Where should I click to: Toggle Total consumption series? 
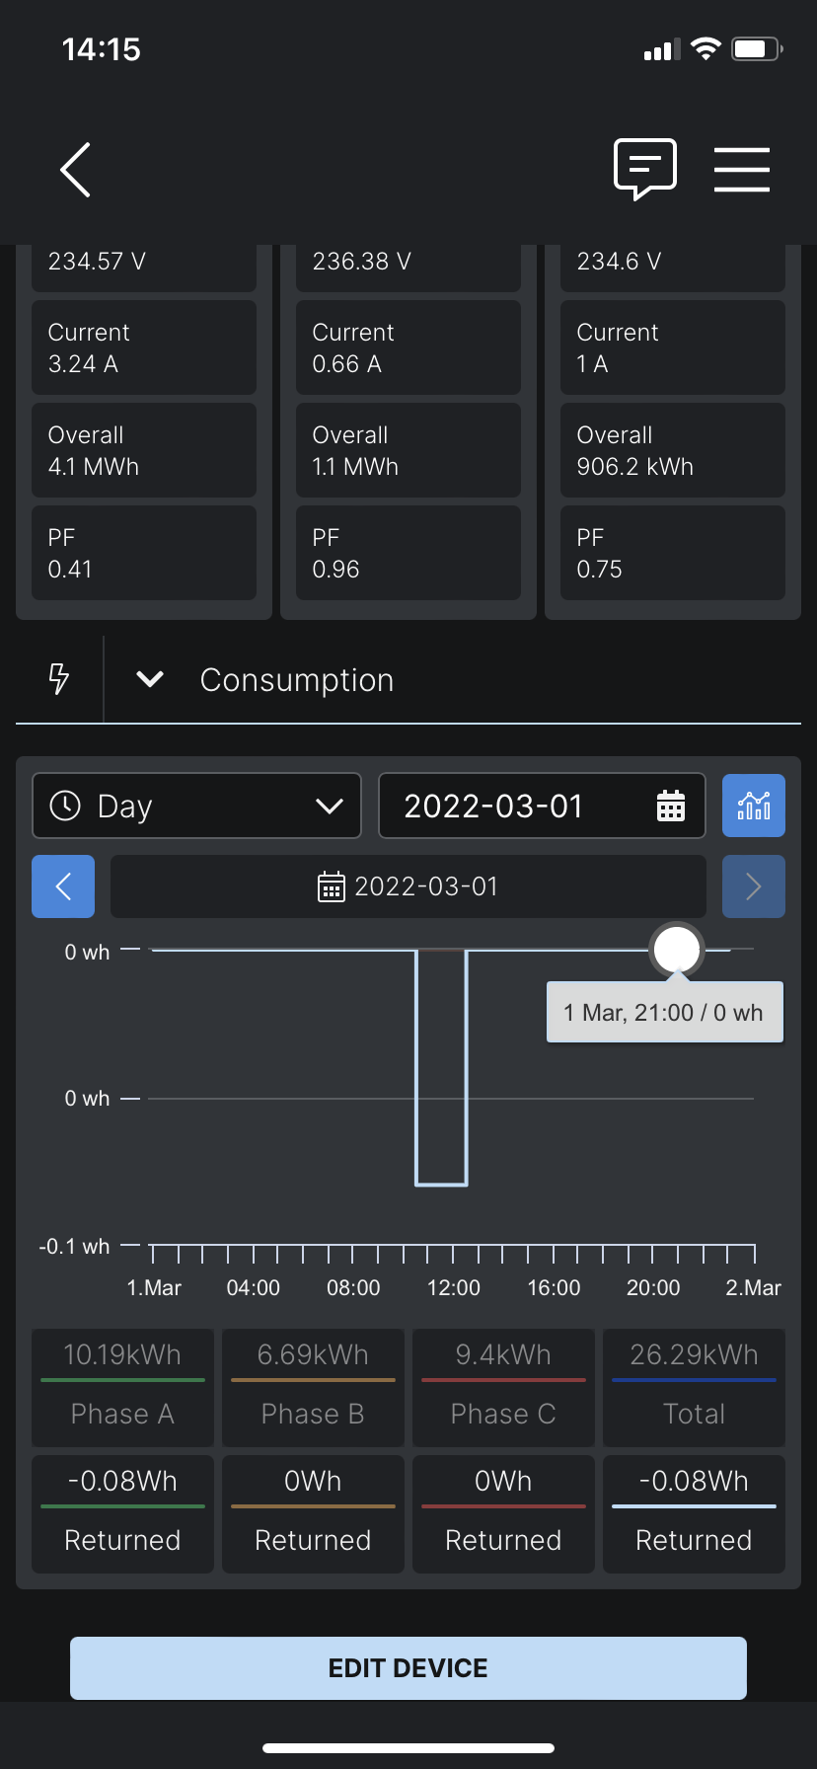pyautogui.click(x=694, y=1386)
